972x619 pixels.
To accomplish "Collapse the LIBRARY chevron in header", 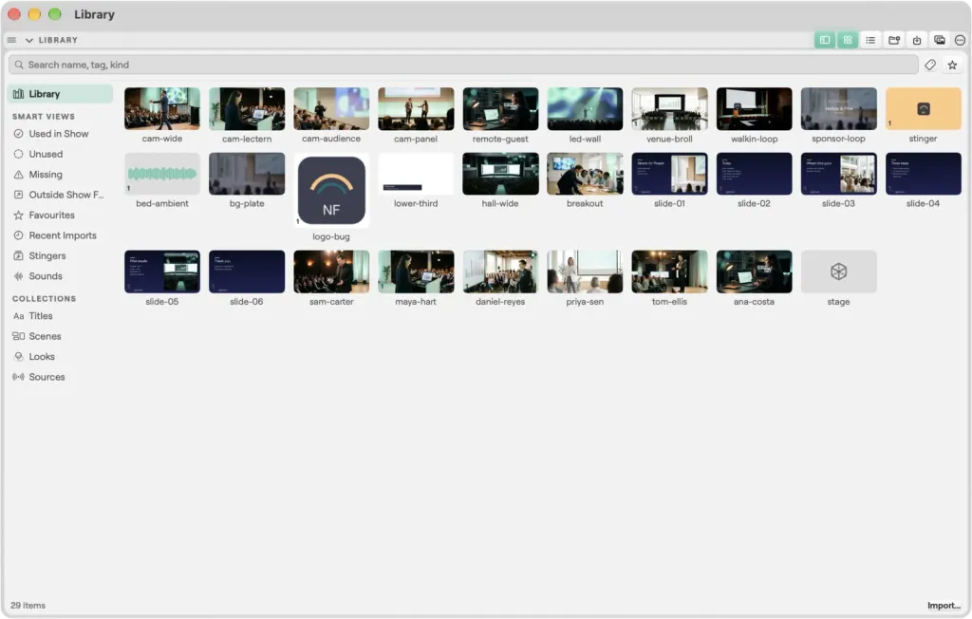I will [x=29, y=40].
